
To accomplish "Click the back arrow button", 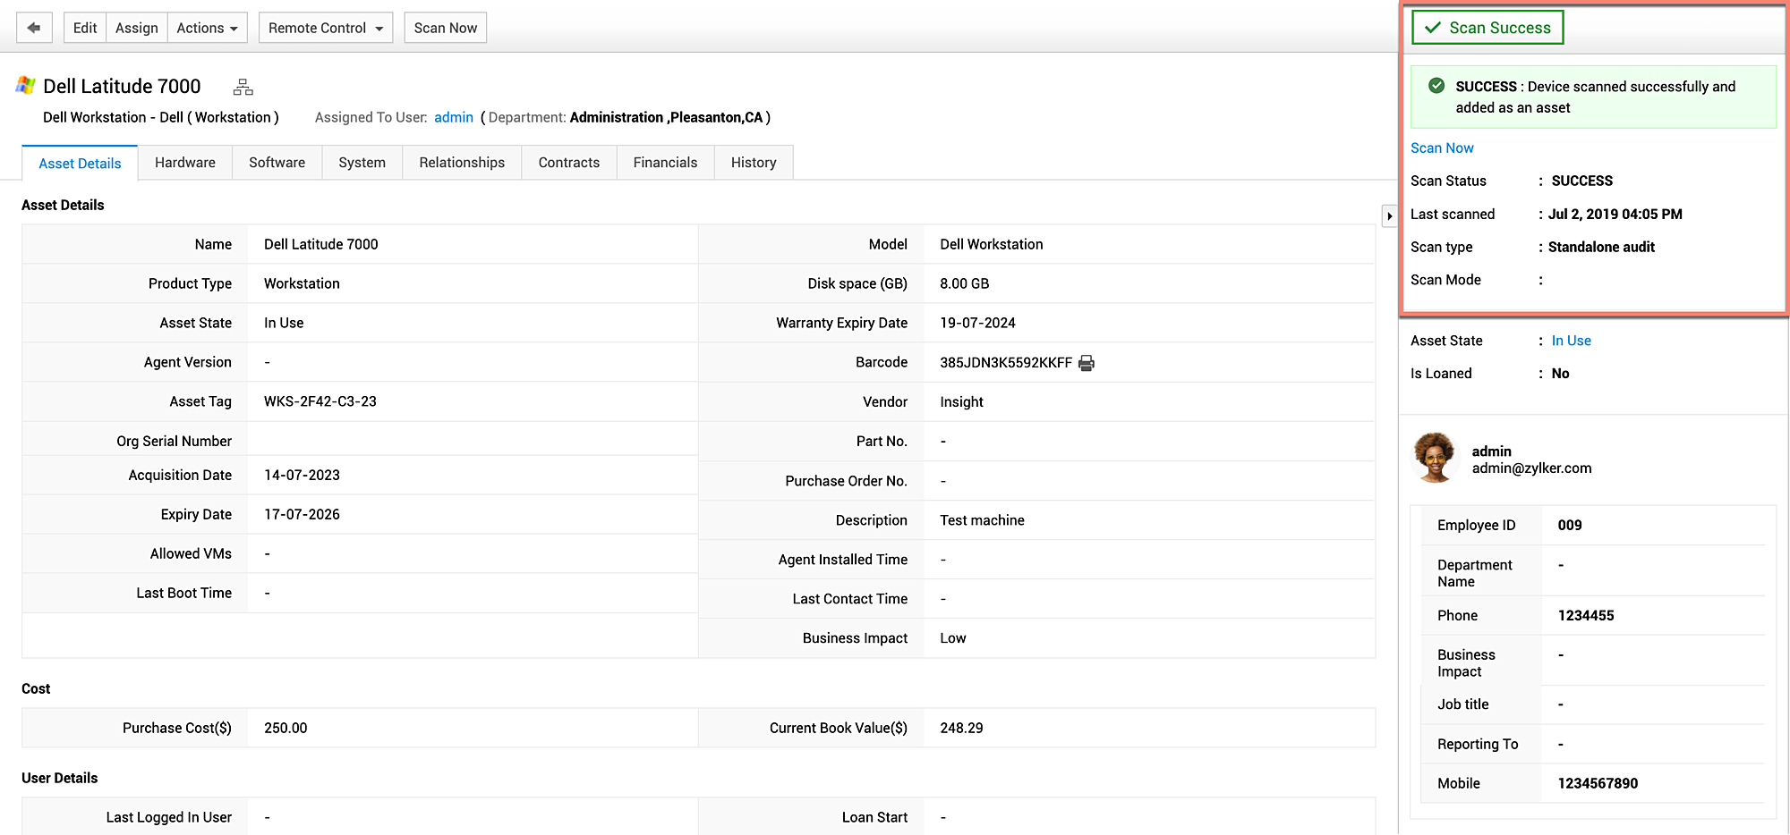I will (34, 28).
